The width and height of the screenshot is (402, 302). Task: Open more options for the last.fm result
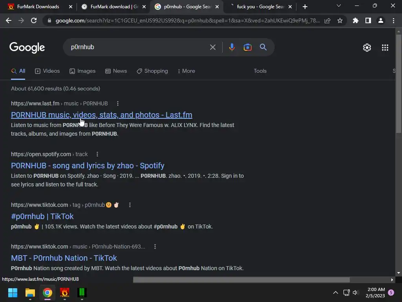tap(118, 103)
